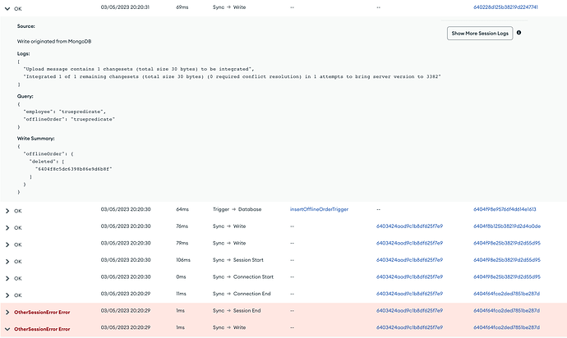Expand the Trigger to Database log row
567x338 pixels.
7,209
